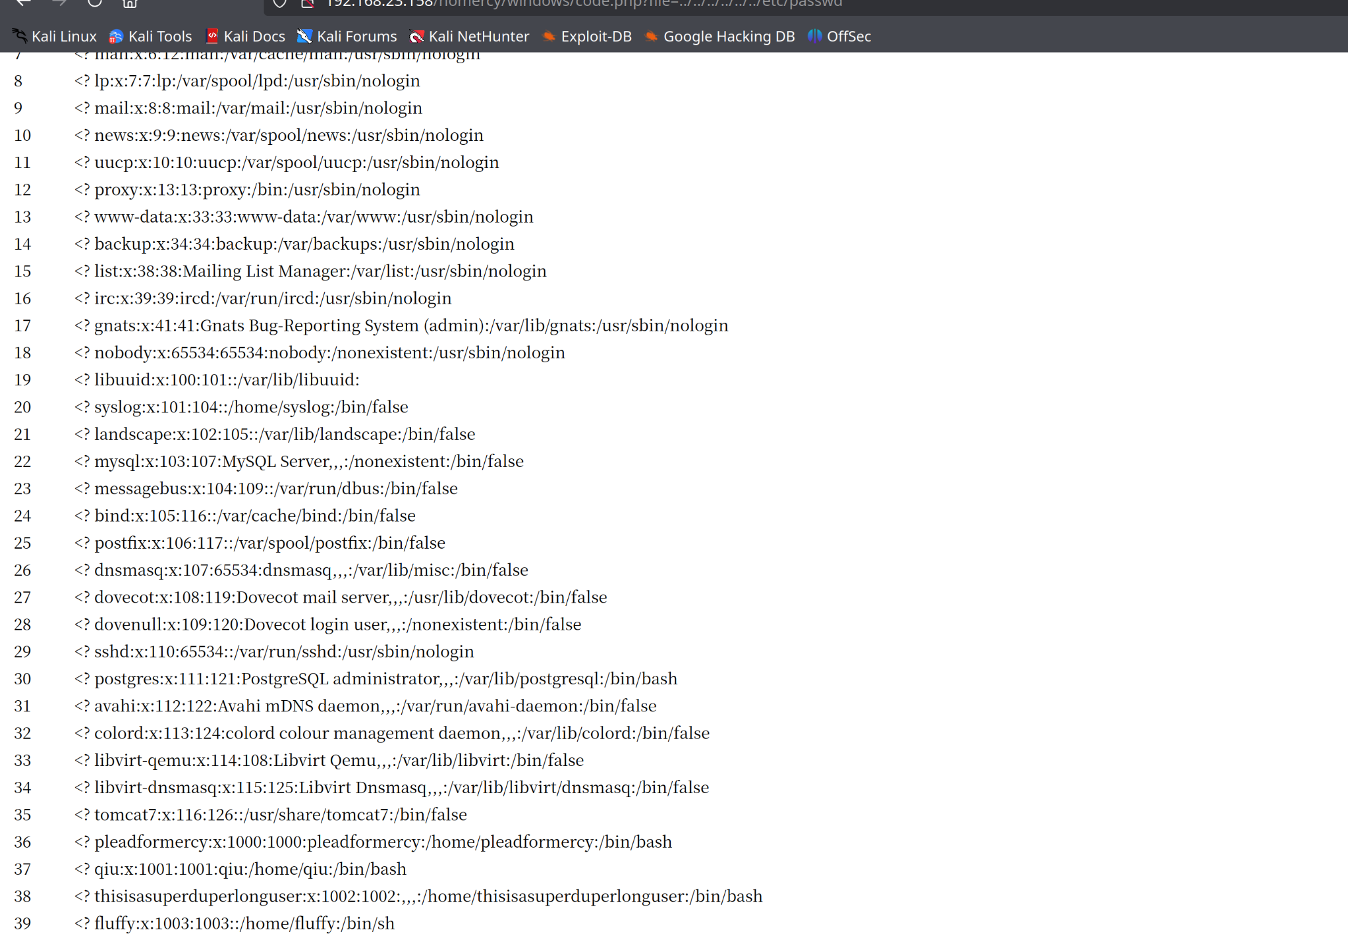Open the Kali Forums bookmark
The height and width of the screenshot is (934, 1348).
coord(347,36)
